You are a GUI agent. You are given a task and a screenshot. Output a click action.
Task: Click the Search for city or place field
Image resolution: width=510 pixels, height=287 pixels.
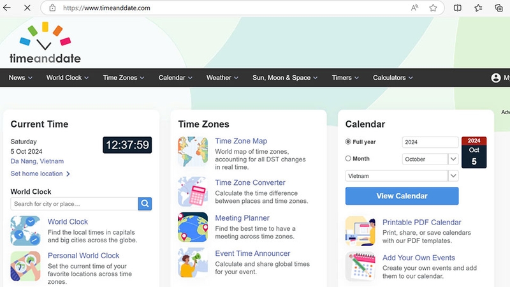pos(75,203)
